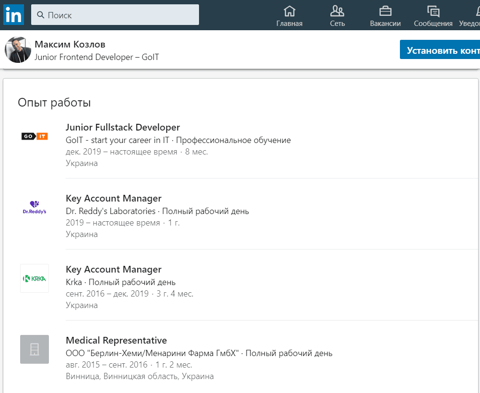The height and width of the screenshot is (393, 480).
Task: Open the Вакансии jobs tab
Action: pyautogui.click(x=385, y=16)
